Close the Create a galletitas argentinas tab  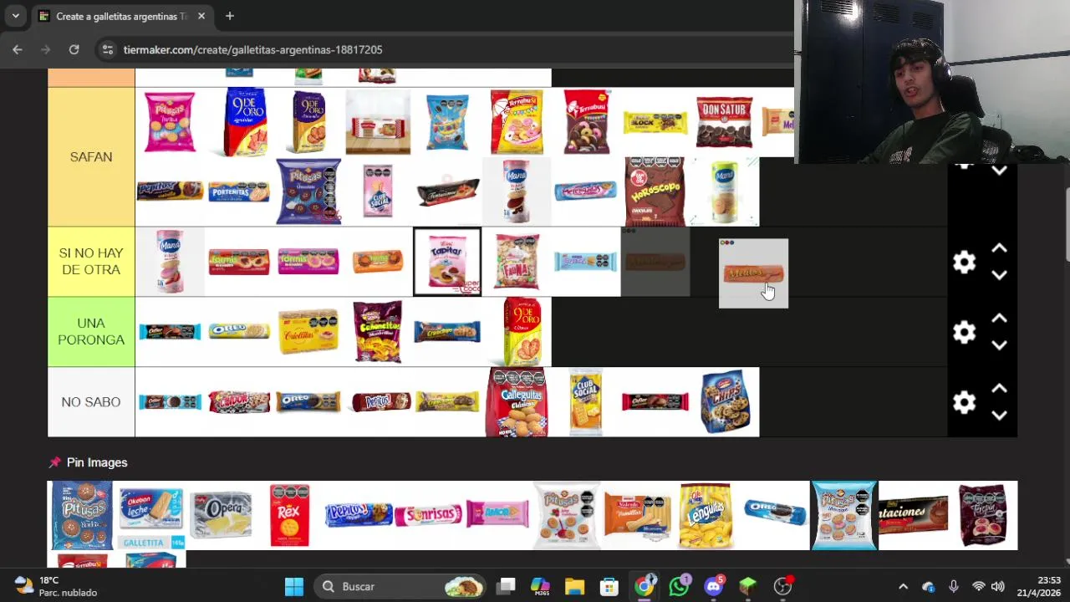point(201,16)
